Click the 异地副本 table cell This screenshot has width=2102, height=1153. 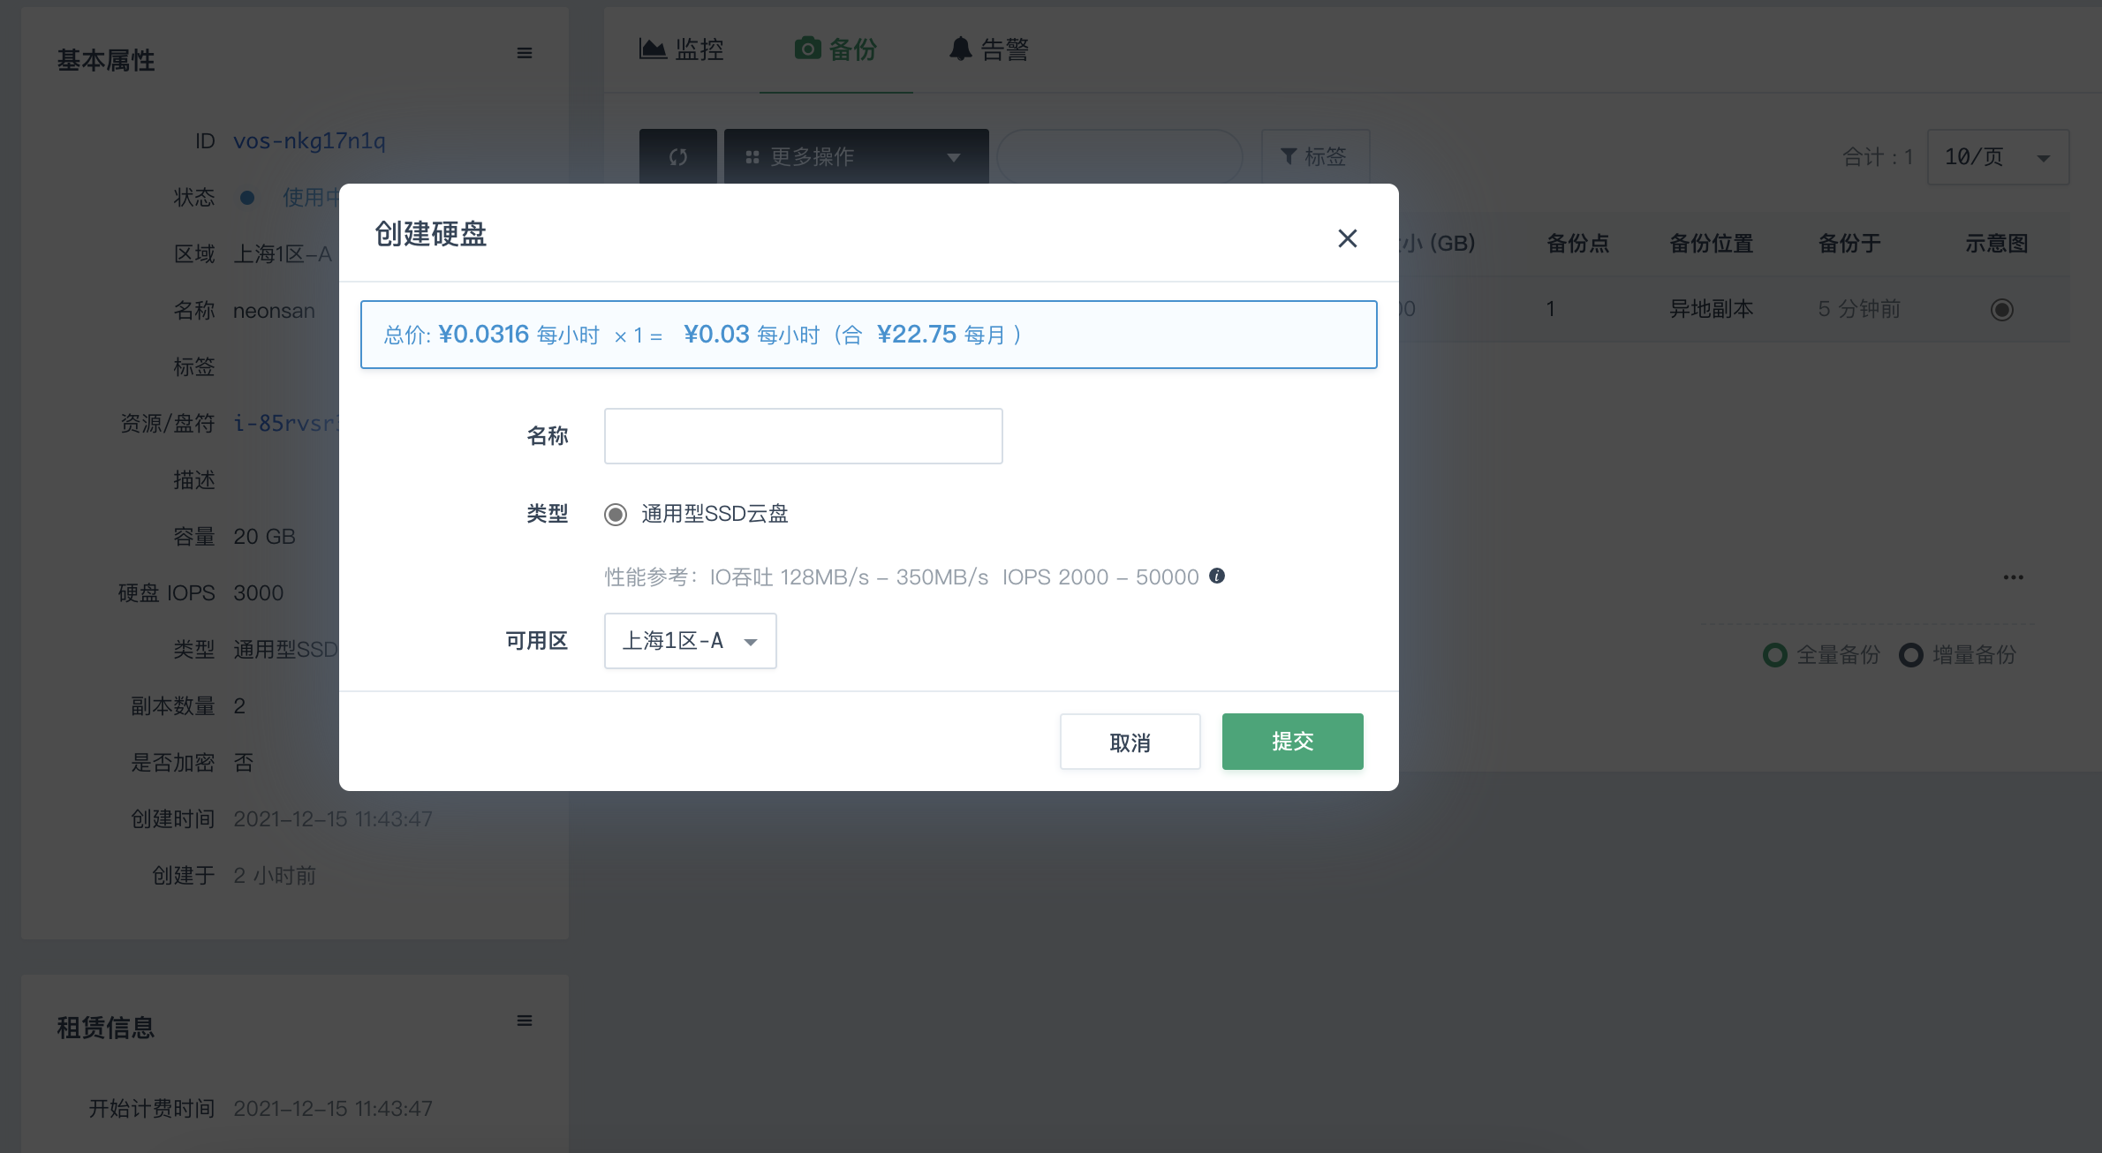[1711, 309]
